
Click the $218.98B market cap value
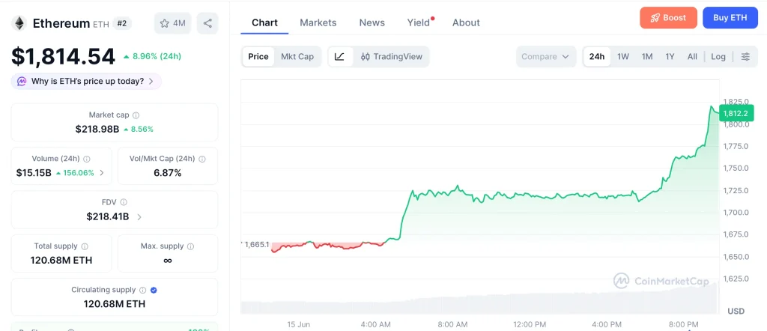click(x=97, y=129)
